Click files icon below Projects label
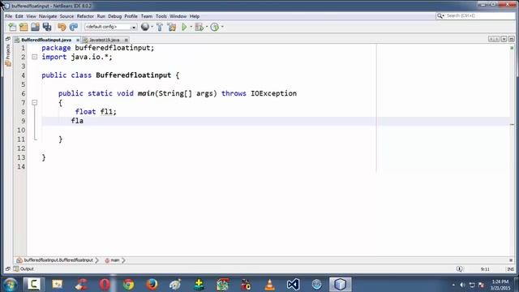Viewport: 519px width, 292px height. (x=8, y=63)
